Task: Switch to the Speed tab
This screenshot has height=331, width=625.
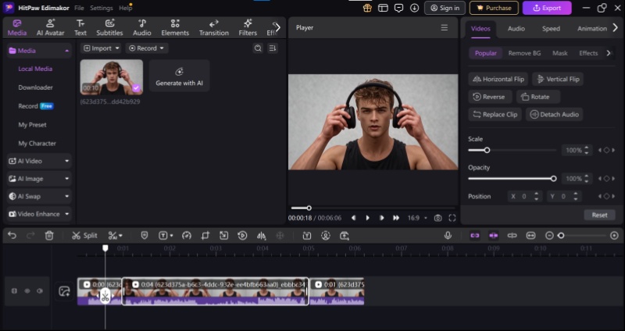Action: coord(551,29)
